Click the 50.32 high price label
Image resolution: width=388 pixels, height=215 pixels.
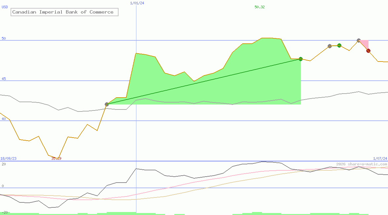click(260, 7)
